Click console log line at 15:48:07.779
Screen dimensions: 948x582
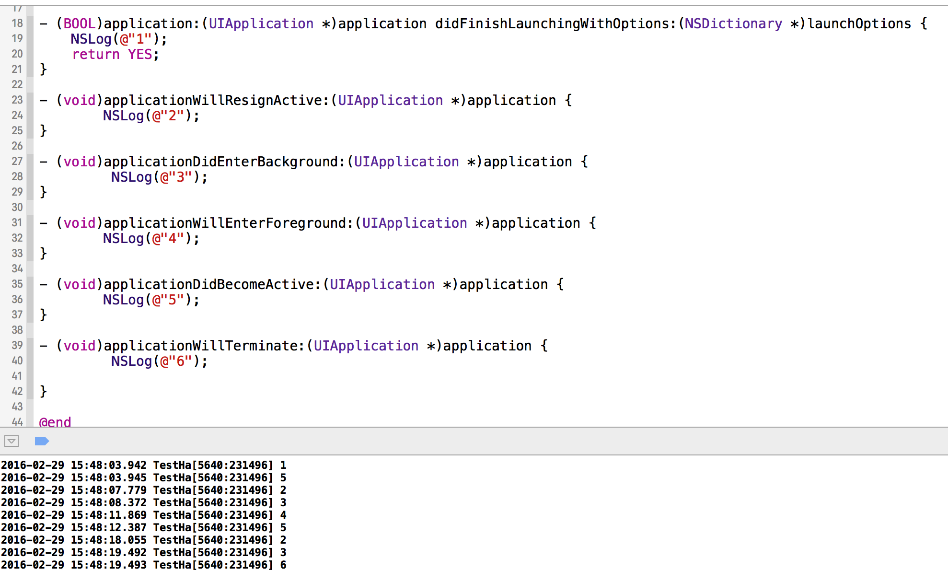[144, 490]
